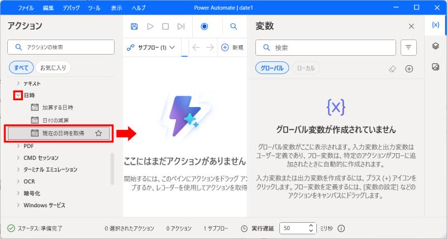Close the 変数 pane with its X
This screenshot has width=447, height=239.
(x=411, y=26)
